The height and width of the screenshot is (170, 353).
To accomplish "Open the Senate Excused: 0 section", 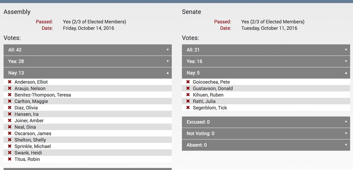I will point(266,122).
